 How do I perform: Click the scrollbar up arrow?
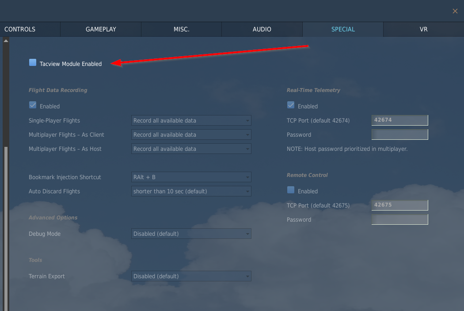click(6, 41)
